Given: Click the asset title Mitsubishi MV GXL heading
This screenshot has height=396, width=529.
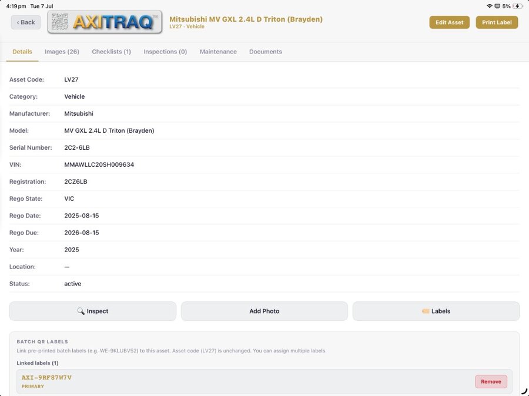Looking at the screenshot, I should tap(246, 19).
